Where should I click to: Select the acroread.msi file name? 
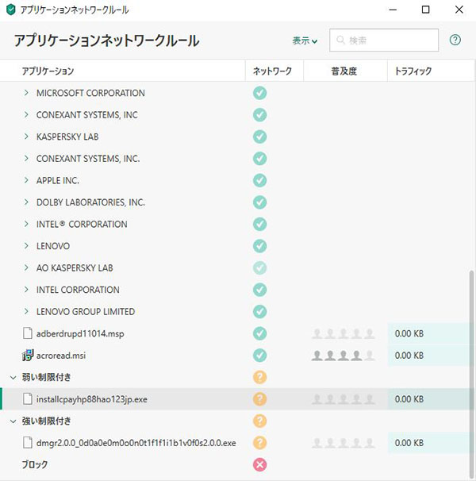tap(61, 356)
